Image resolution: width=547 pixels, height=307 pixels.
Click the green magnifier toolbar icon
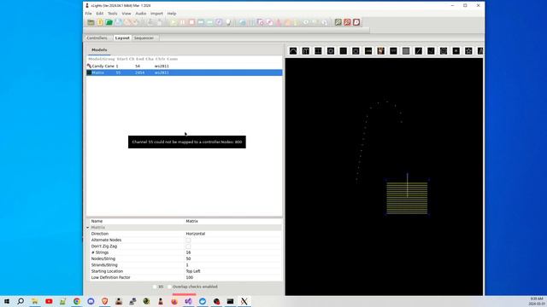point(338,22)
